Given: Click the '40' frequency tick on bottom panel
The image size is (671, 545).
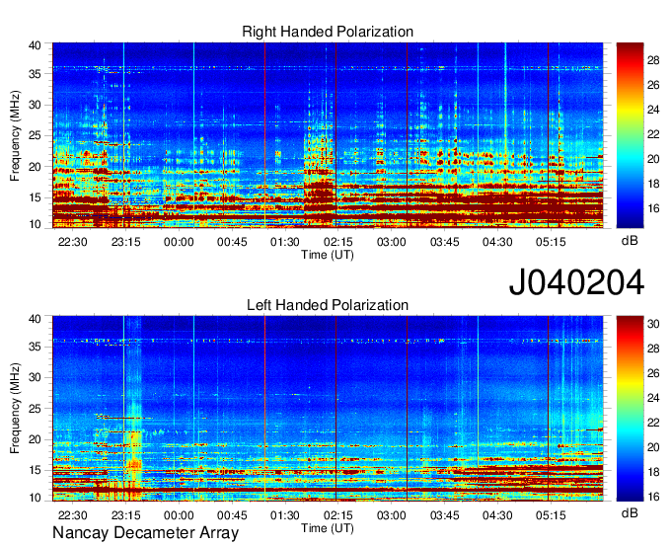Looking at the screenshot, I should click(x=35, y=319).
